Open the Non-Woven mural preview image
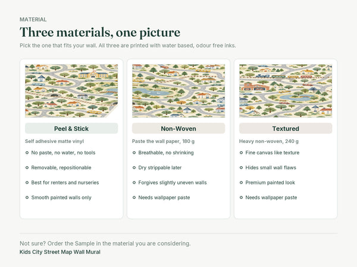This screenshot has width=357, height=267. (178, 91)
